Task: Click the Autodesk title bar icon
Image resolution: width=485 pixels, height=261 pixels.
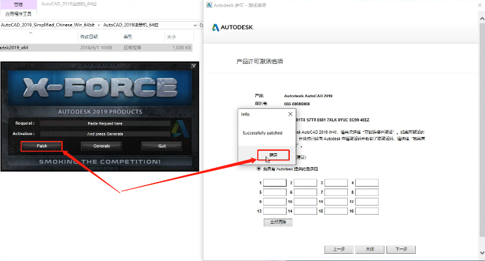Action: [x=209, y=5]
